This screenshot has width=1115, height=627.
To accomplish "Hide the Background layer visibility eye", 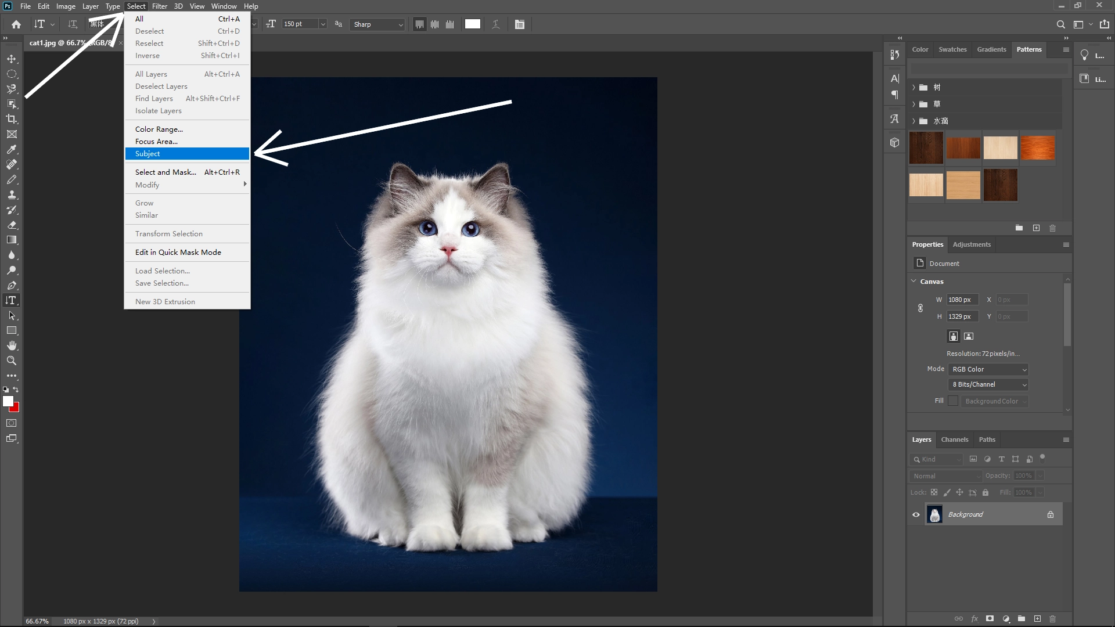I will tap(916, 514).
